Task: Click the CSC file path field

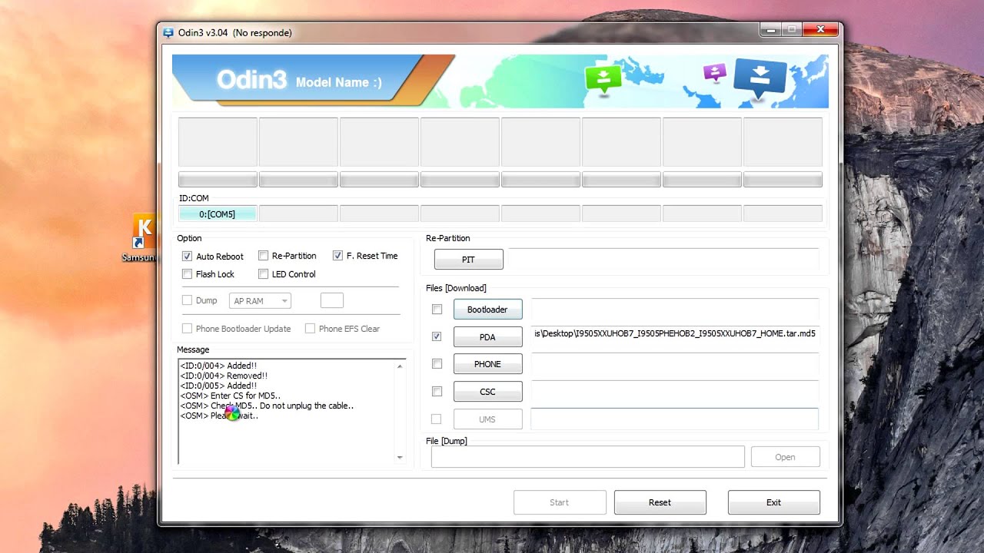Action: pyautogui.click(x=675, y=391)
